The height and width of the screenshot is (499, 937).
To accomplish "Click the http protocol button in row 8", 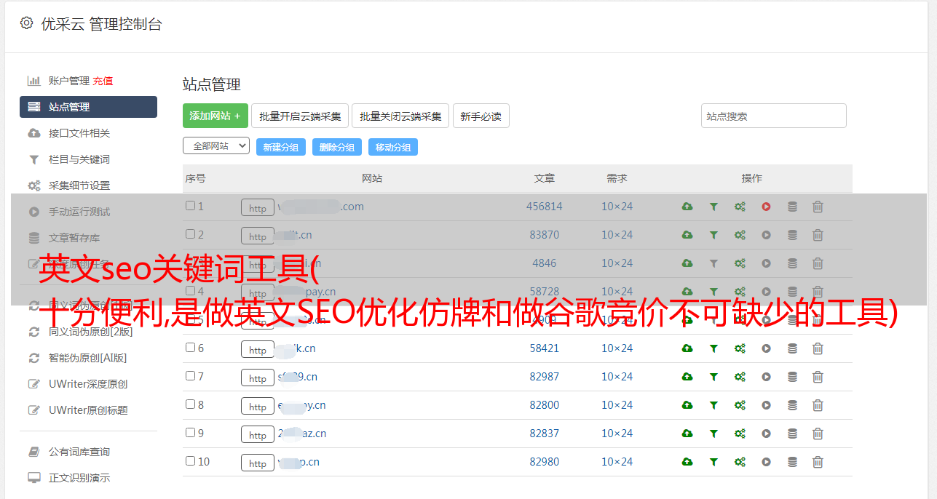I will pos(258,407).
